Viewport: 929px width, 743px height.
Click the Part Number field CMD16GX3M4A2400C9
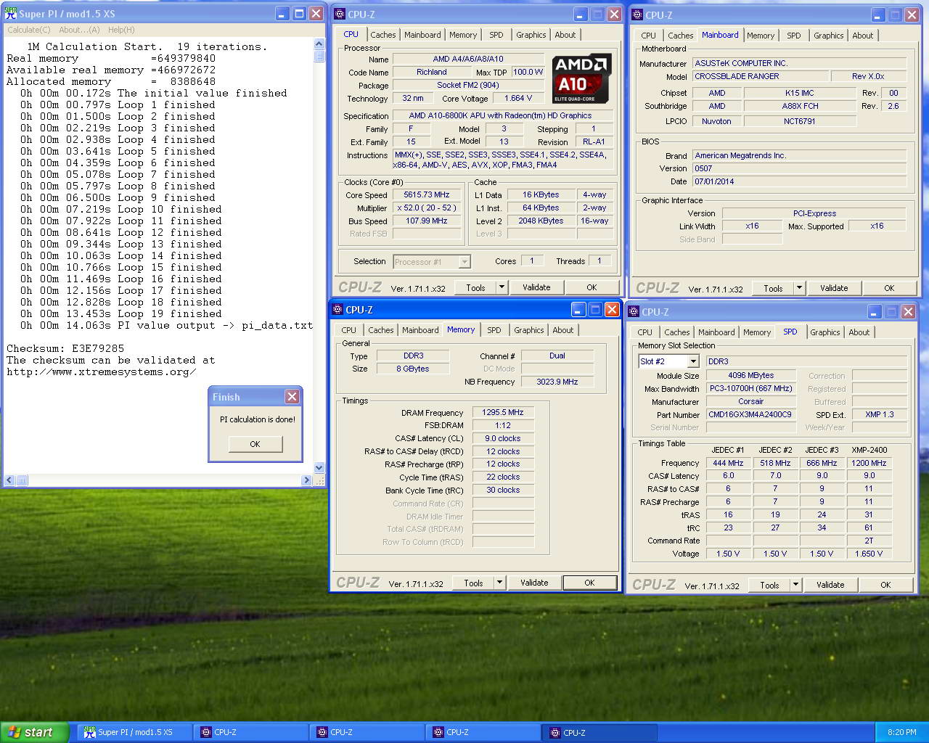[750, 414]
